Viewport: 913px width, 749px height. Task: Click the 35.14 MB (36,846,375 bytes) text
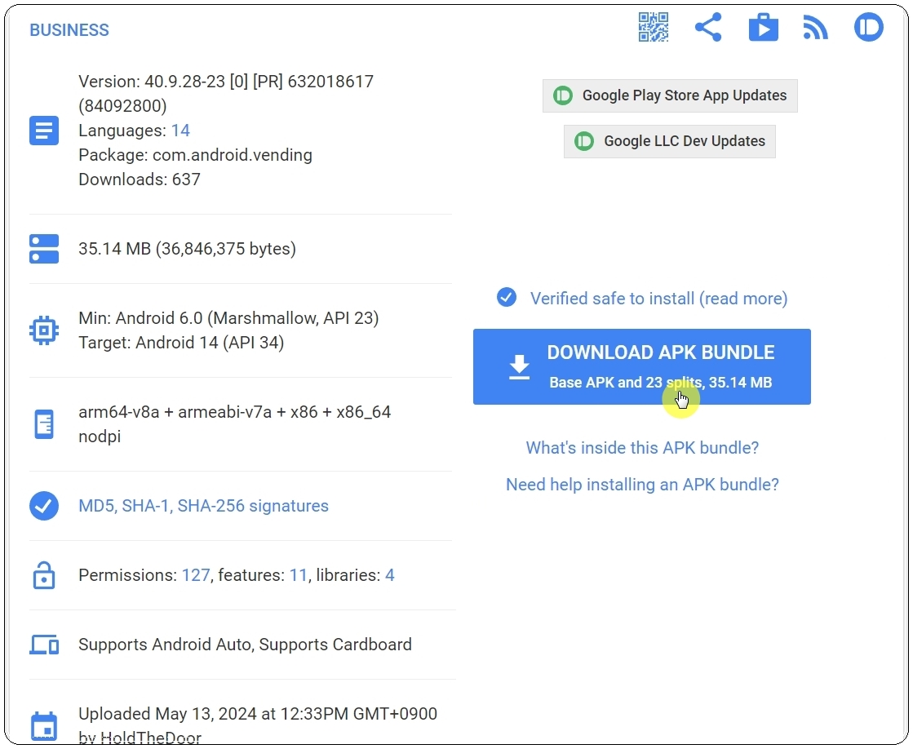point(188,249)
